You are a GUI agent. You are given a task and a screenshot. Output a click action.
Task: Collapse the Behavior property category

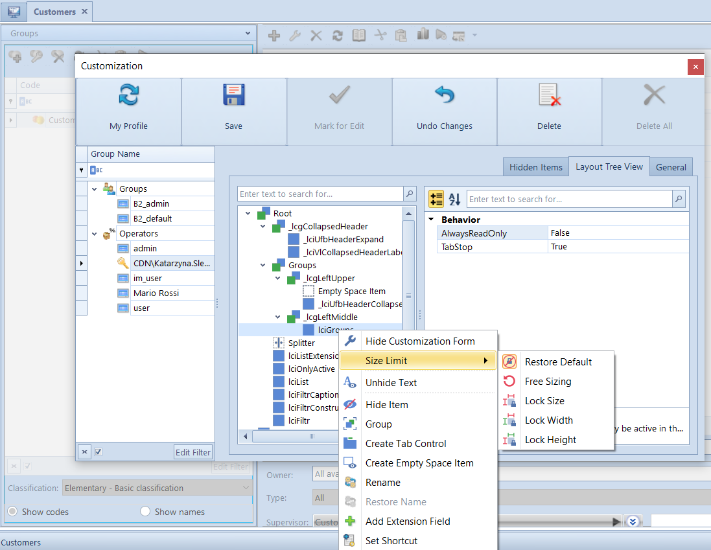click(x=431, y=219)
